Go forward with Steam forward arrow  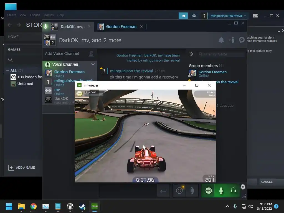pos(19,25)
